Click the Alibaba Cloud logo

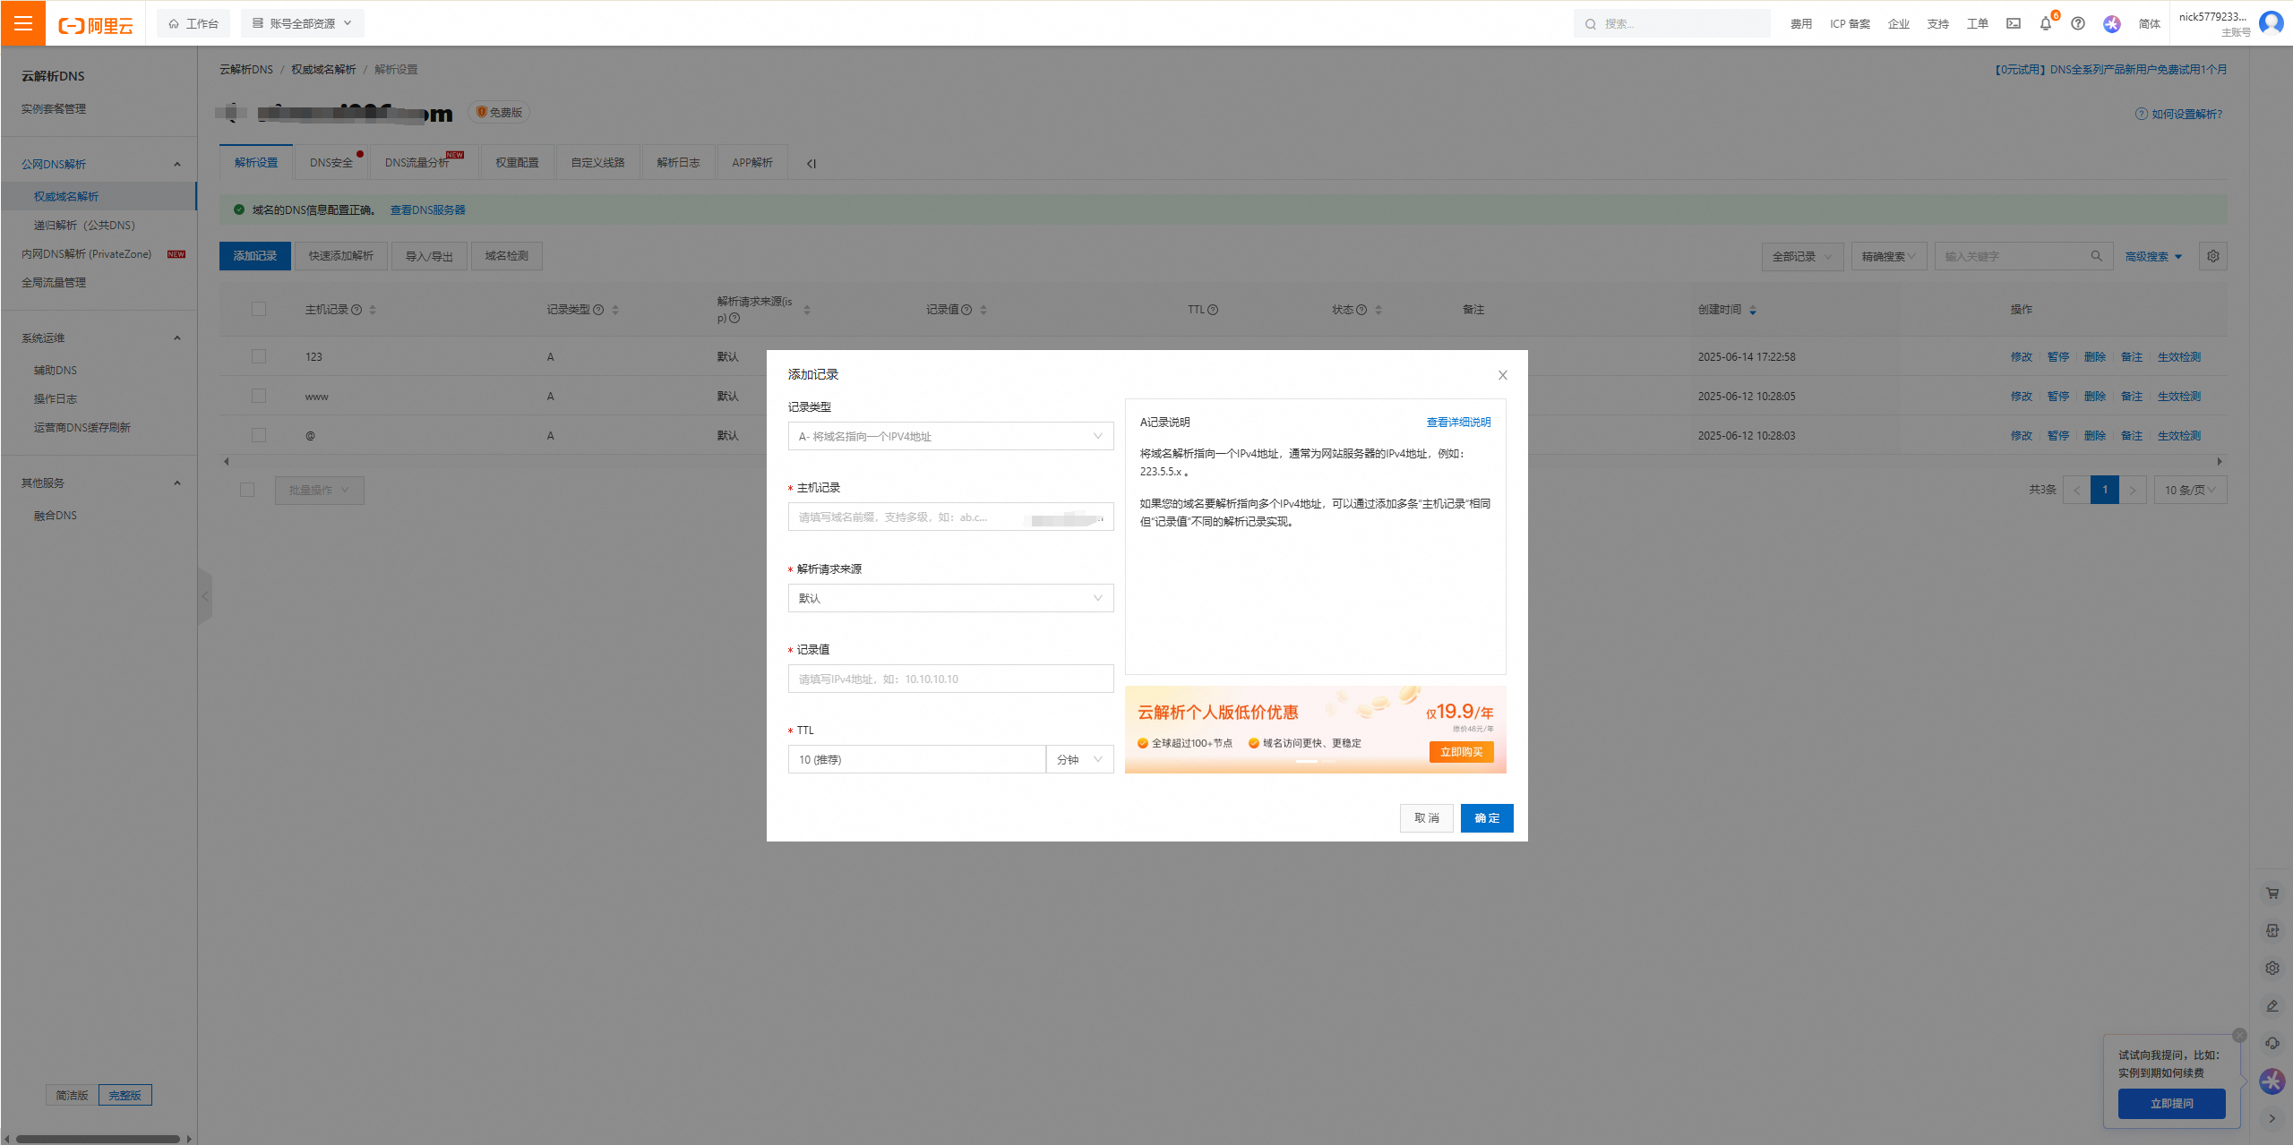click(94, 24)
